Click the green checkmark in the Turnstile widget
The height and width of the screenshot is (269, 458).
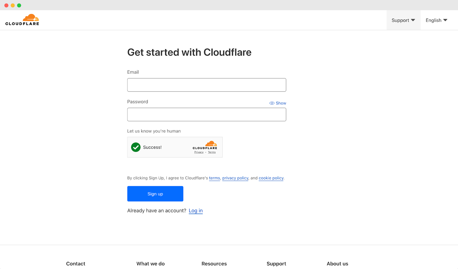[x=135, y=147]
